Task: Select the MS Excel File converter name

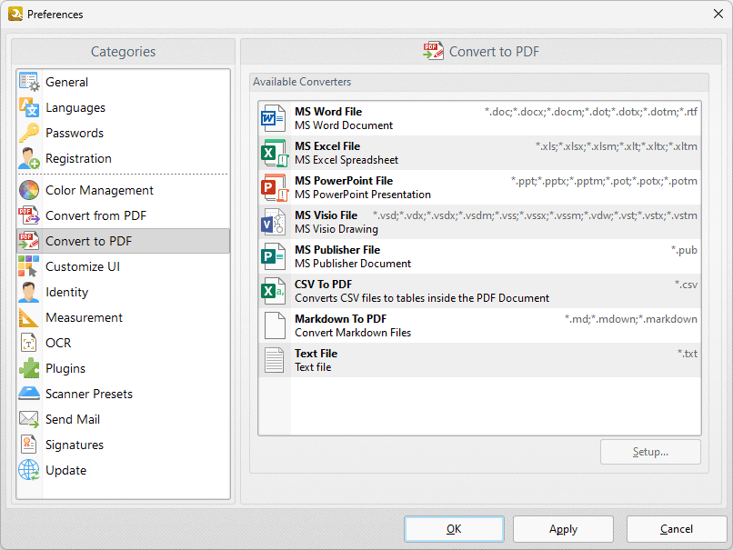Action: pyautogui.click(x=327, y=146)
